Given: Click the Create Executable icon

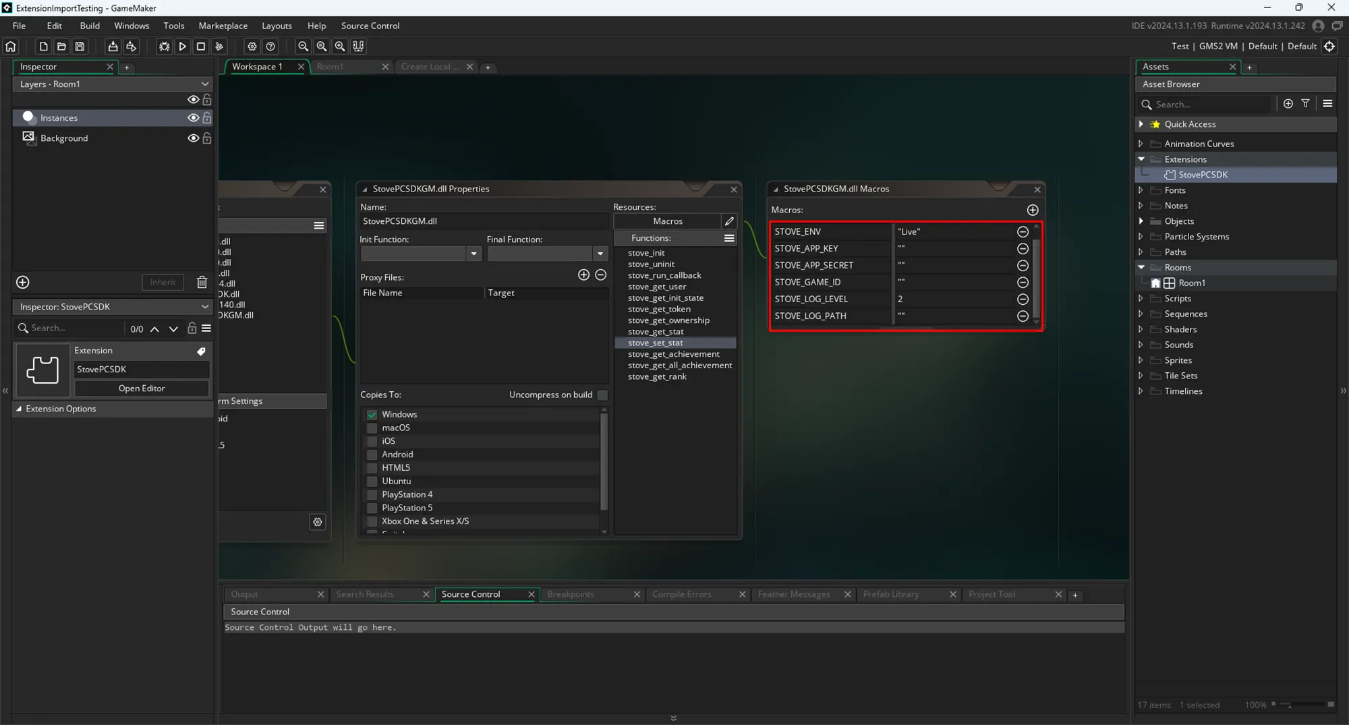Looking at the screenshot, I should point(113,47).
